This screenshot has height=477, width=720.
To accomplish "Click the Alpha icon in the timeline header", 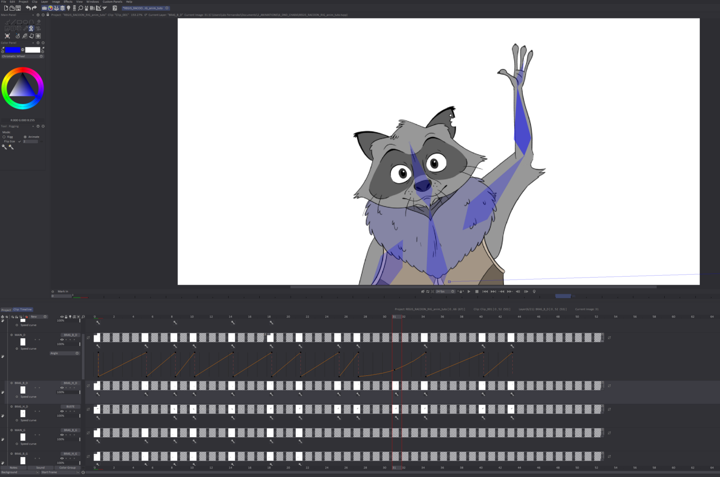I will pyautogui.click(x=74, y=317).
